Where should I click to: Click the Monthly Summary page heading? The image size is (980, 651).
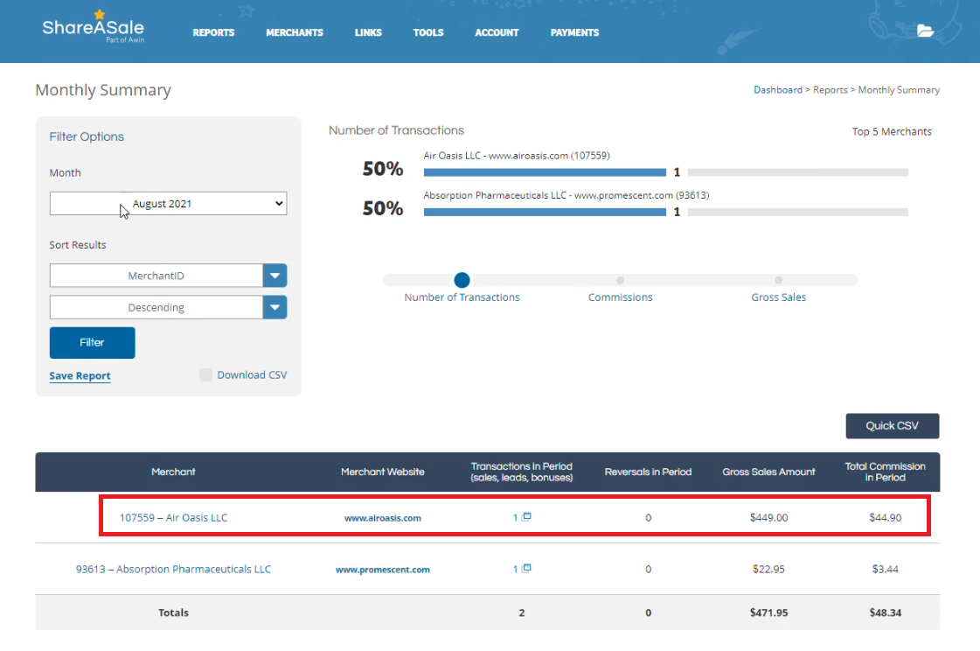pyautogui.click(x=103, y=91)
